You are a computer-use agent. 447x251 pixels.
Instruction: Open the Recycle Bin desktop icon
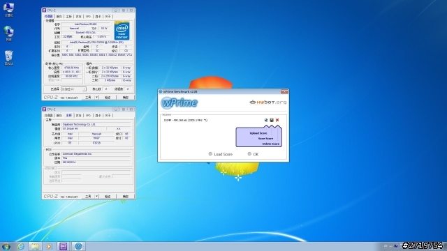[9, 58]
